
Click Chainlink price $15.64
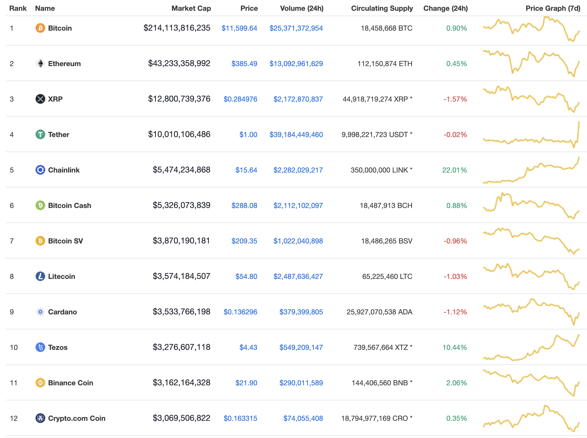coord(246,170)
